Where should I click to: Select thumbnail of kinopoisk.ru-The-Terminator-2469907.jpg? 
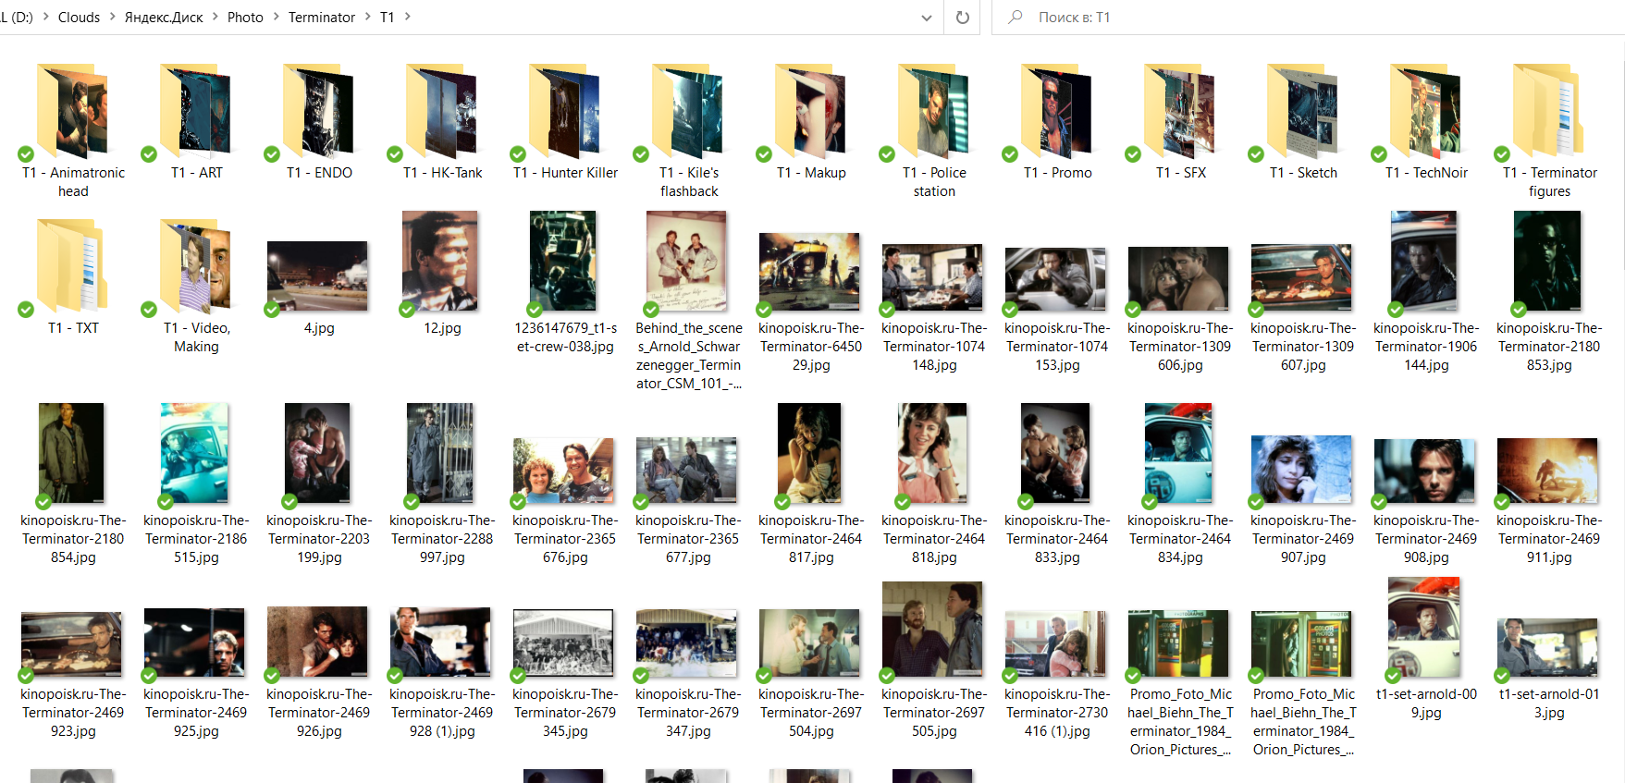point(1301,470)
